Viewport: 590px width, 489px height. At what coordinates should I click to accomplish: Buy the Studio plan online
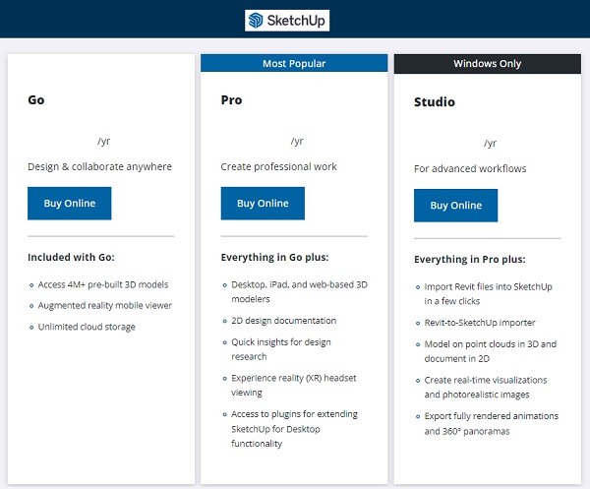click(455, 206)
